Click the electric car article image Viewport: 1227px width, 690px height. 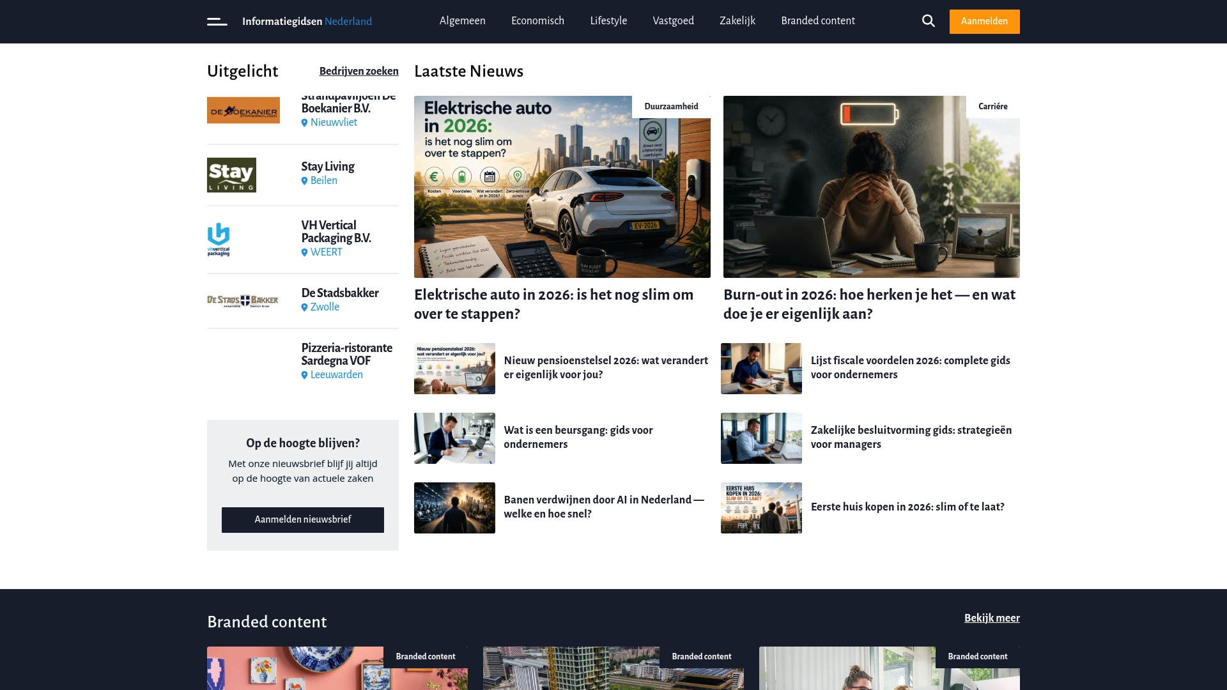tap(562, 187)
